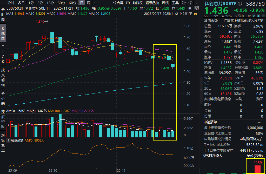The image size is (266, 174).
Task: Open the chart settings gear icon
Action: pos(183,3)
